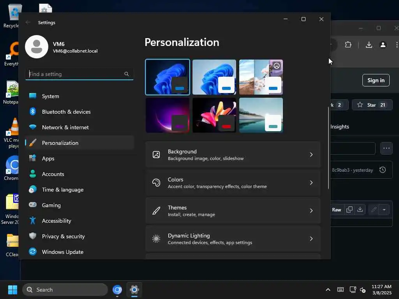Expand the Background settings row chevron
399x299 pixels.
click(311, 155)
